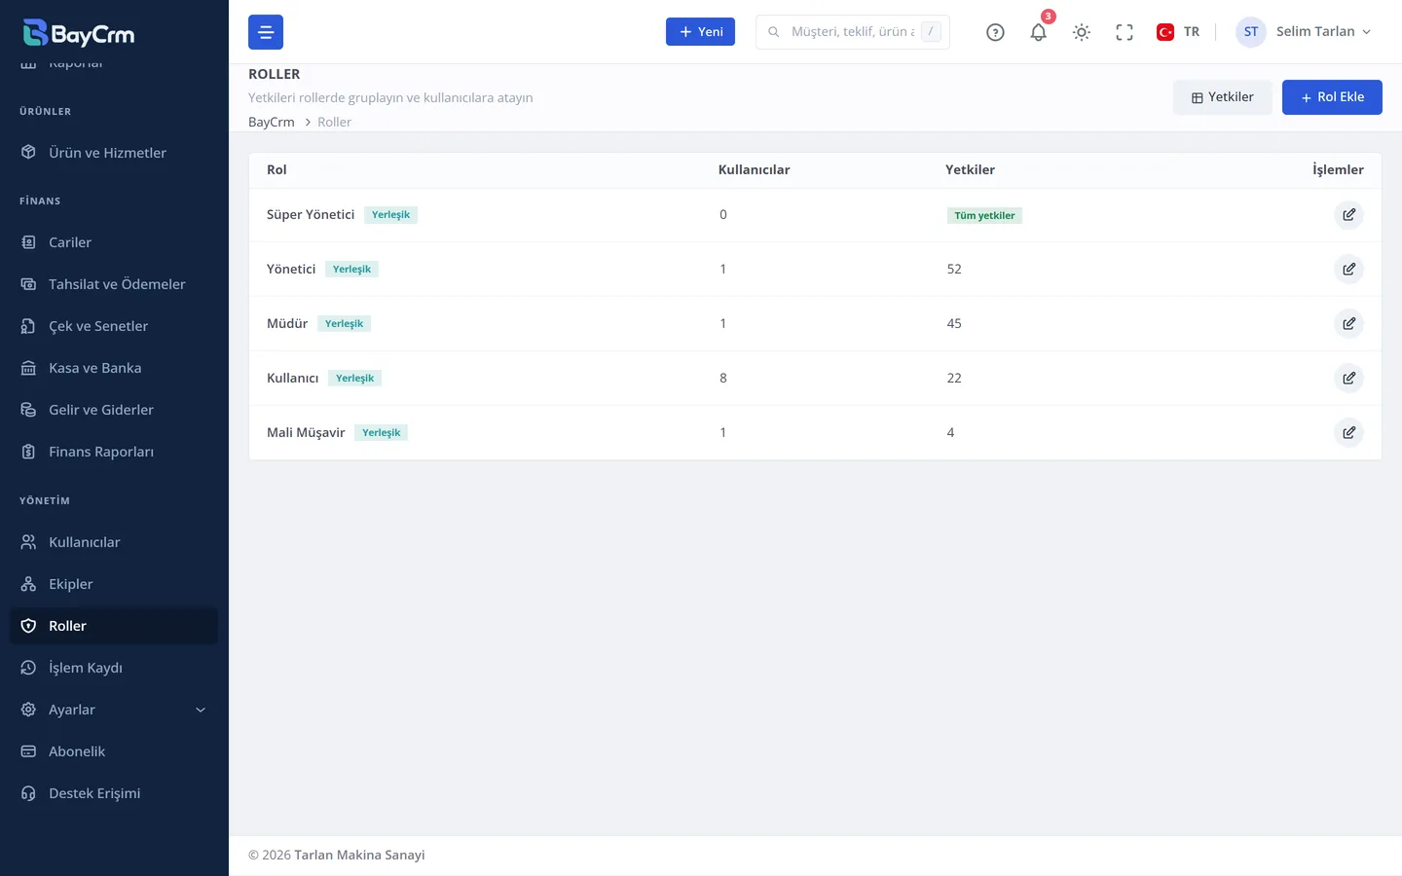Toggle the sidebar hamburger menu button
The height and width of the screenshot is (876, 1402).
(x=266, y=32)
